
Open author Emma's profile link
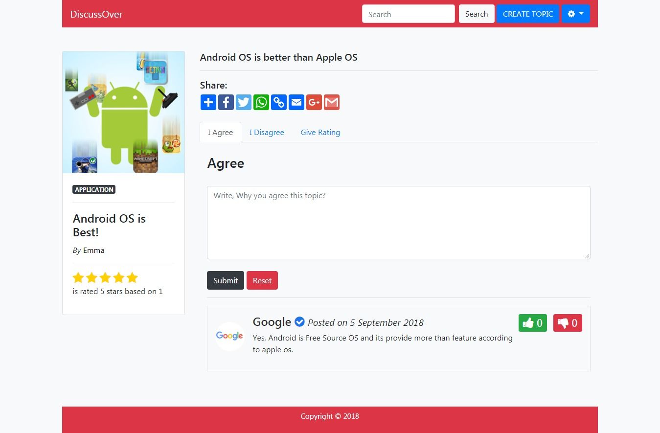(93, 250)
